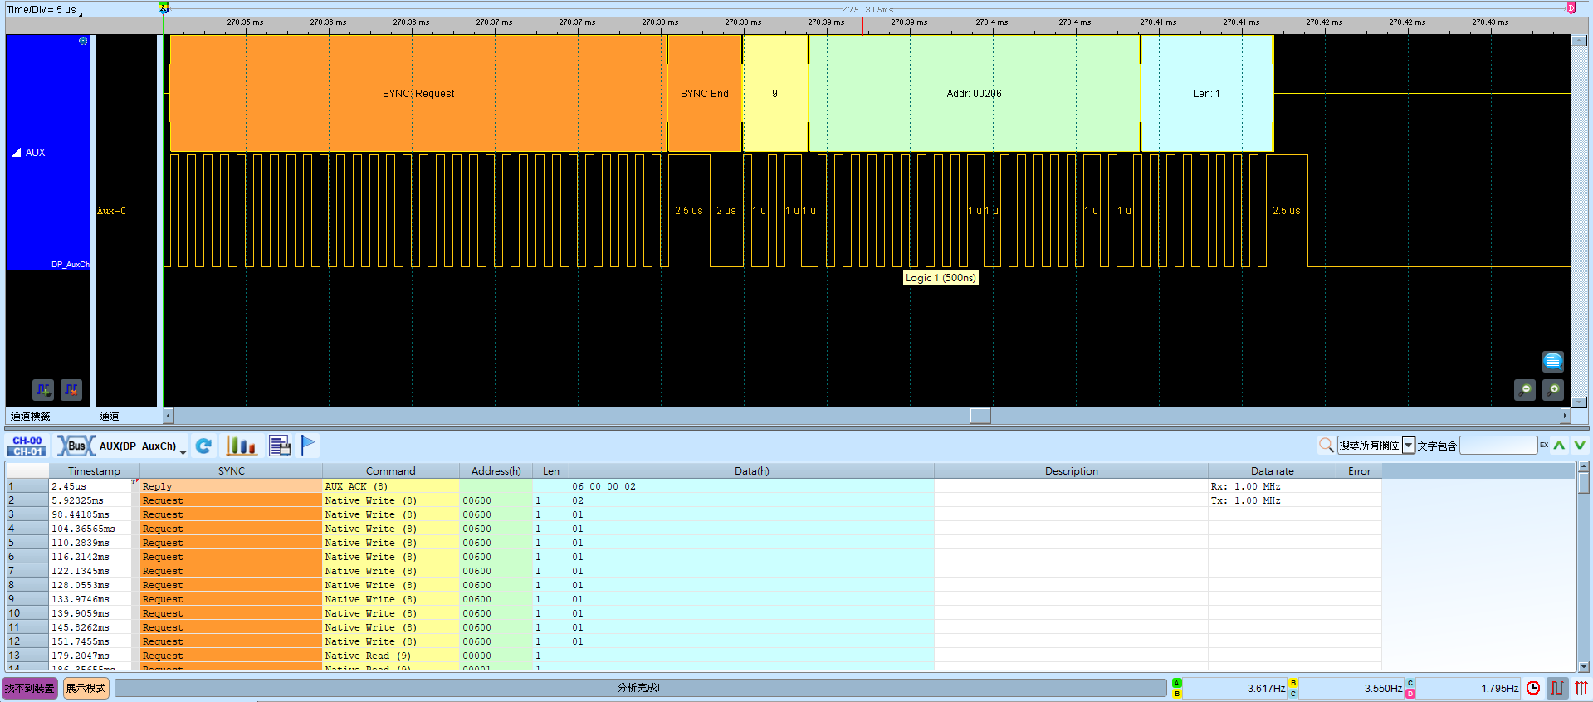
Task: Click the packet table vertical scrollbar thumb
Action: point(1584,484)
